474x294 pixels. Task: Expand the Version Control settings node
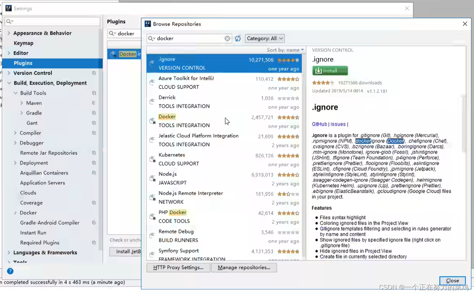(9, 73)
